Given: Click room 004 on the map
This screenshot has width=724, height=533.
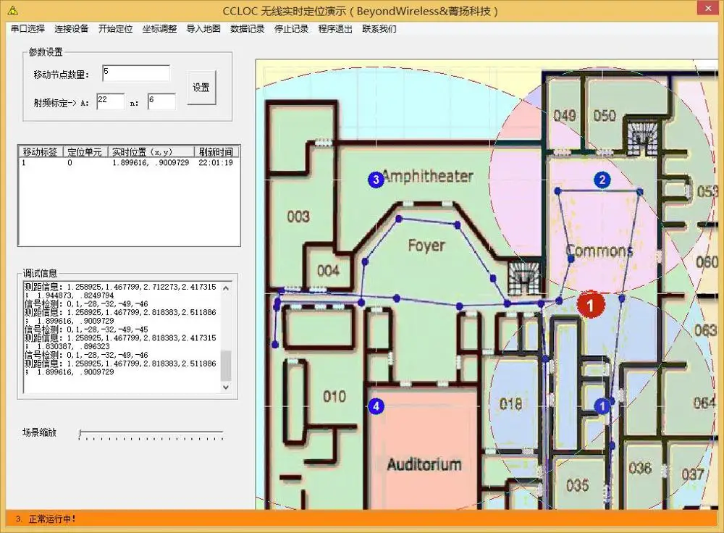Looking at the screenshot, I should (x=328, y=270).
